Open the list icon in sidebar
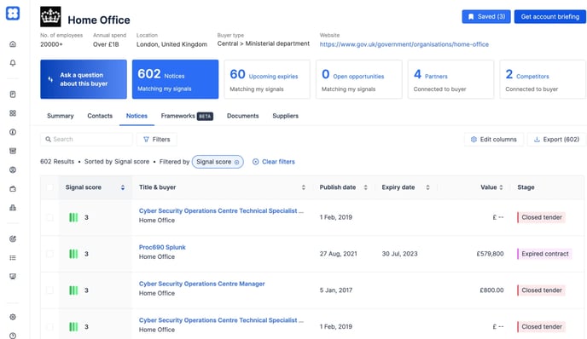 click(x=13, y=257)
